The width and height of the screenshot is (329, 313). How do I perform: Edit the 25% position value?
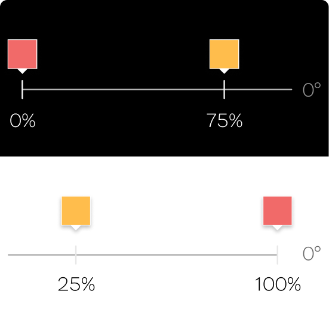tap(76, 284)
